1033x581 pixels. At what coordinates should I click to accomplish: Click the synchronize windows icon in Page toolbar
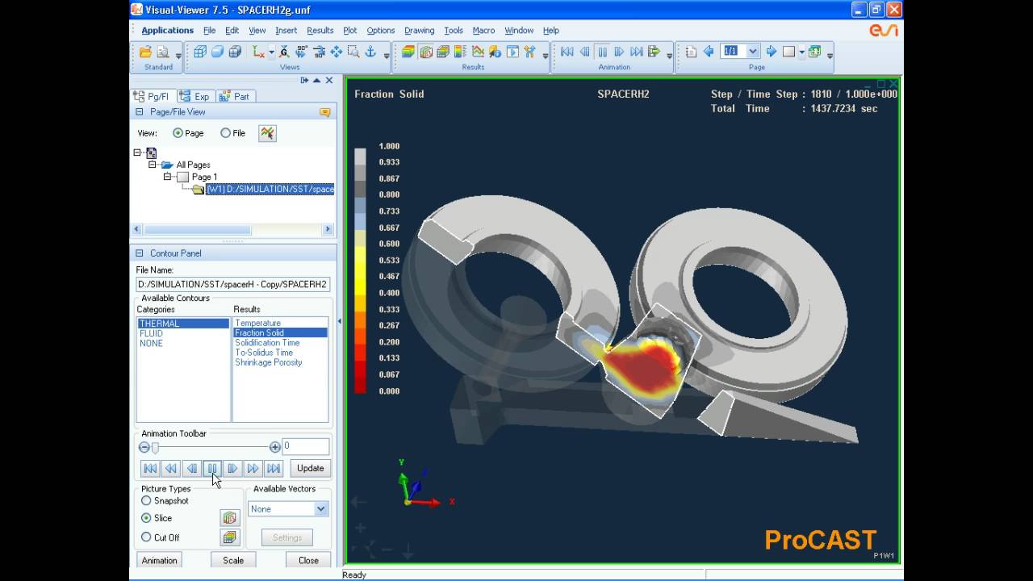tap(814, 52)
